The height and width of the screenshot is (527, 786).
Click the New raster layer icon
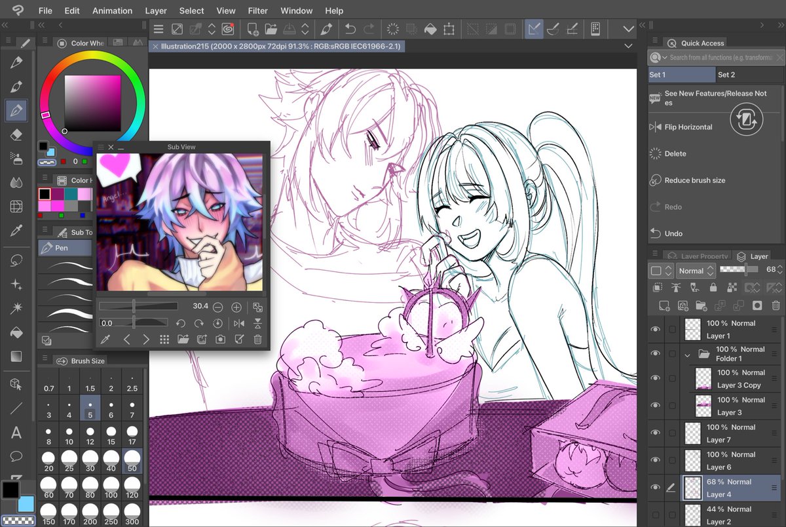coord(664,305)
